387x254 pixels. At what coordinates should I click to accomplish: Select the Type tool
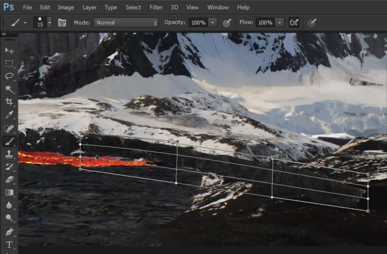[9, 244]
